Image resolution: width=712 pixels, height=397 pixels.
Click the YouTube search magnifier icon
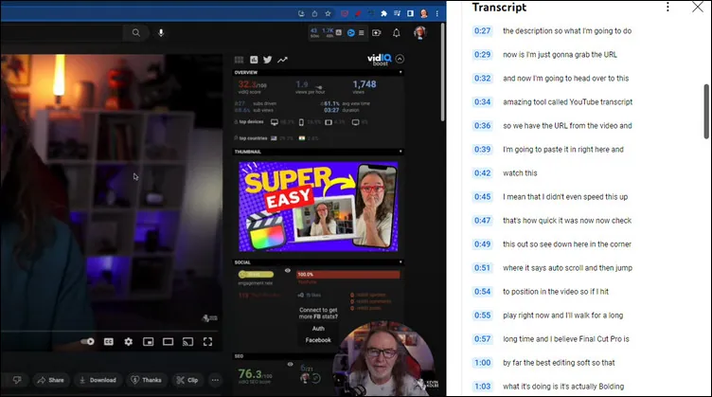click(135, 33)
